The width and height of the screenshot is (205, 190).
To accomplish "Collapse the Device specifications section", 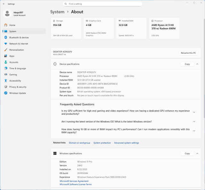I will coord(197,64).
